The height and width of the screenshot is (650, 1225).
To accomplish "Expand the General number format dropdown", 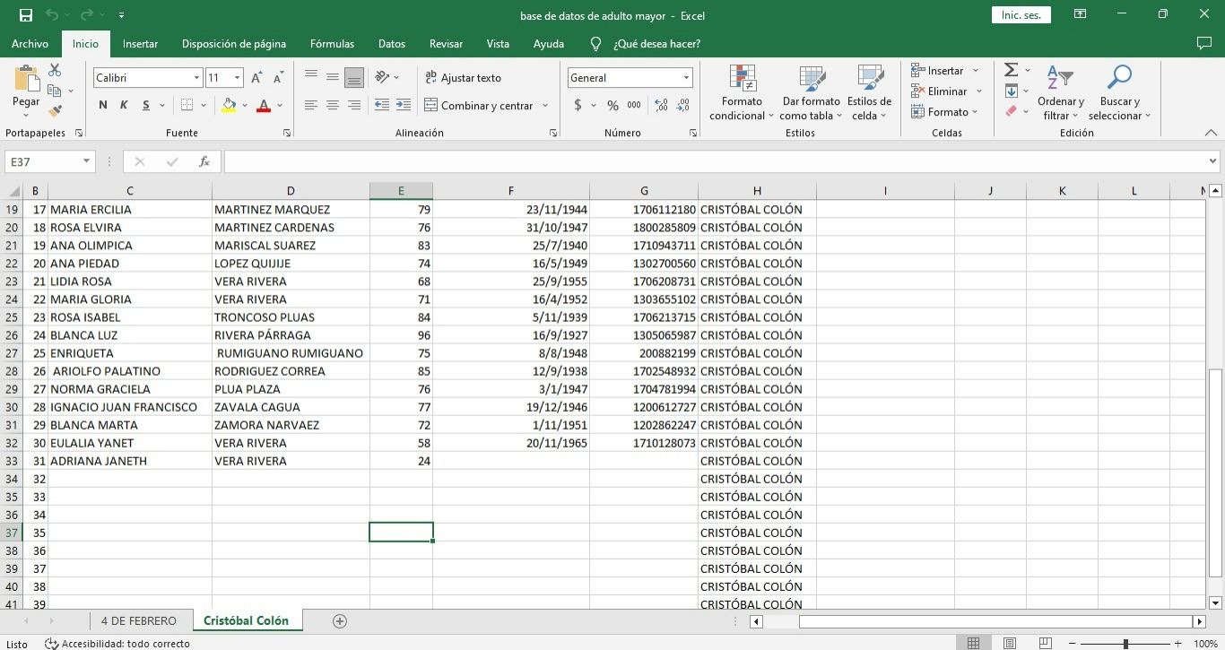I will [x=686, y=78].
